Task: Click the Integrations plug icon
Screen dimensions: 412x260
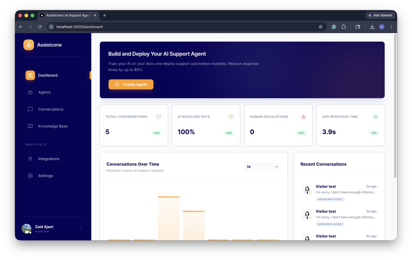Action: point(30,159)
